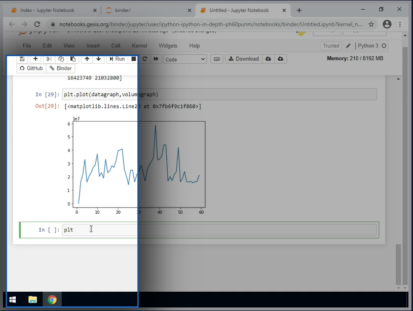Go back in browser history
413x311 pixels.
(12, 24)
